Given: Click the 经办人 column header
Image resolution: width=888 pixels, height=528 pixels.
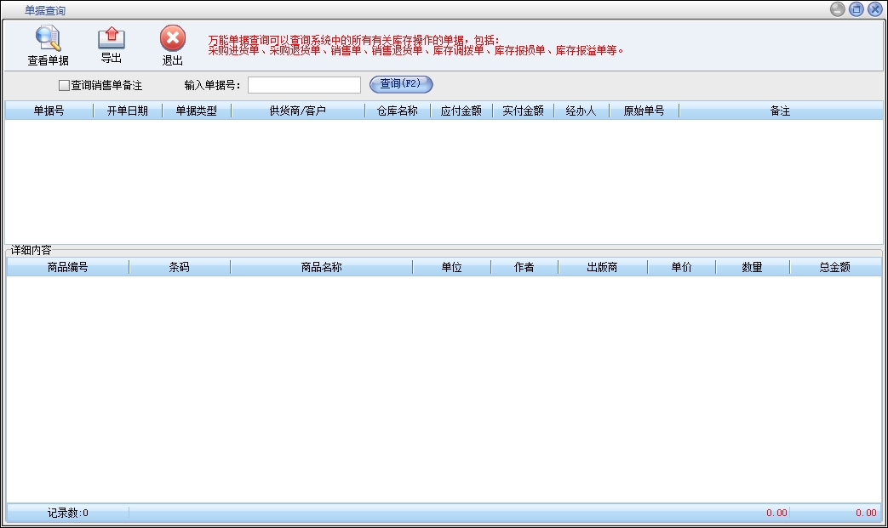Looking at the screenshot, I should 581,111.
